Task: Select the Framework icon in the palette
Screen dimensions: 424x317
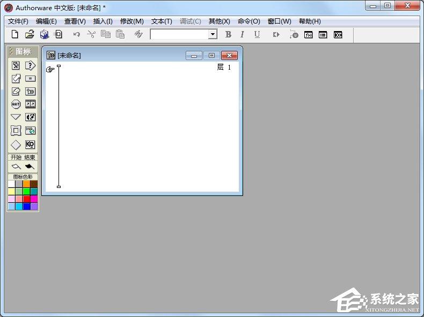Action: 16,131
